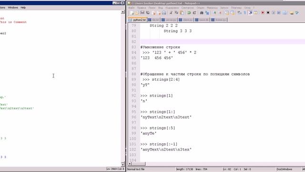Open the Кодировки menu

click(172, 8)
